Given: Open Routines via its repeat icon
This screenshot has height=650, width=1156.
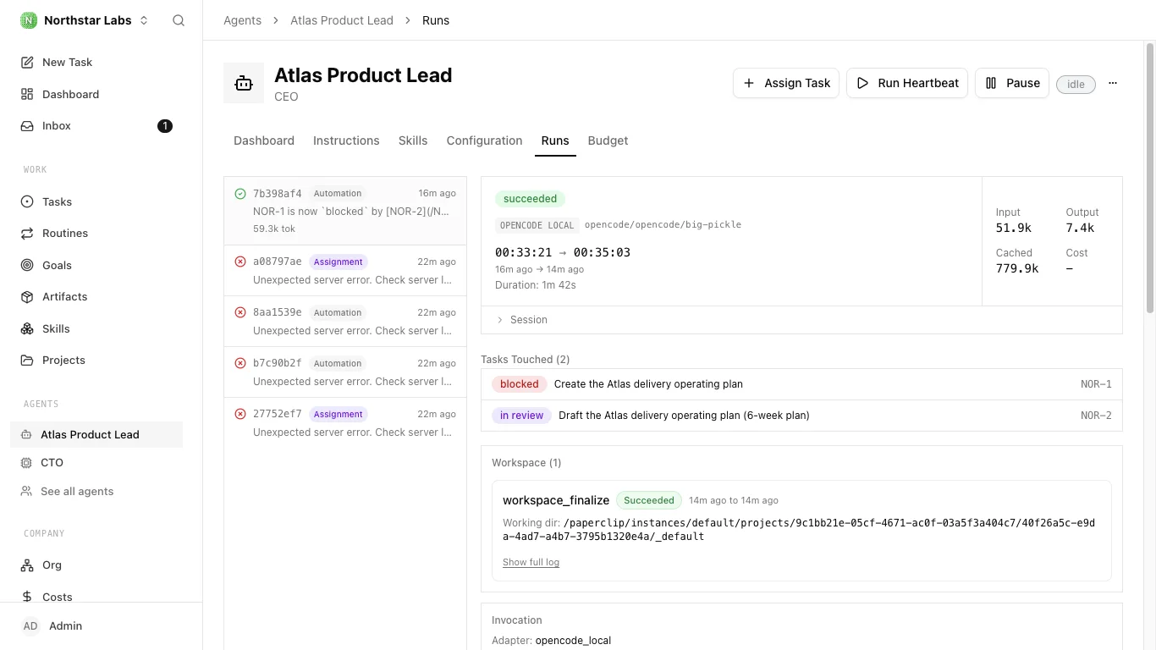Looking at the screenshot, I should click(x=27, y=234).
